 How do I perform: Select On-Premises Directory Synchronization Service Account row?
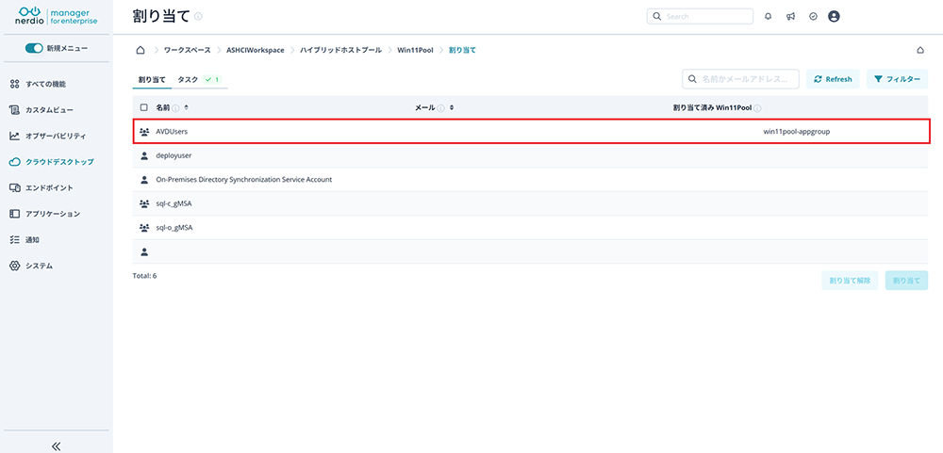tap(532, 180)
